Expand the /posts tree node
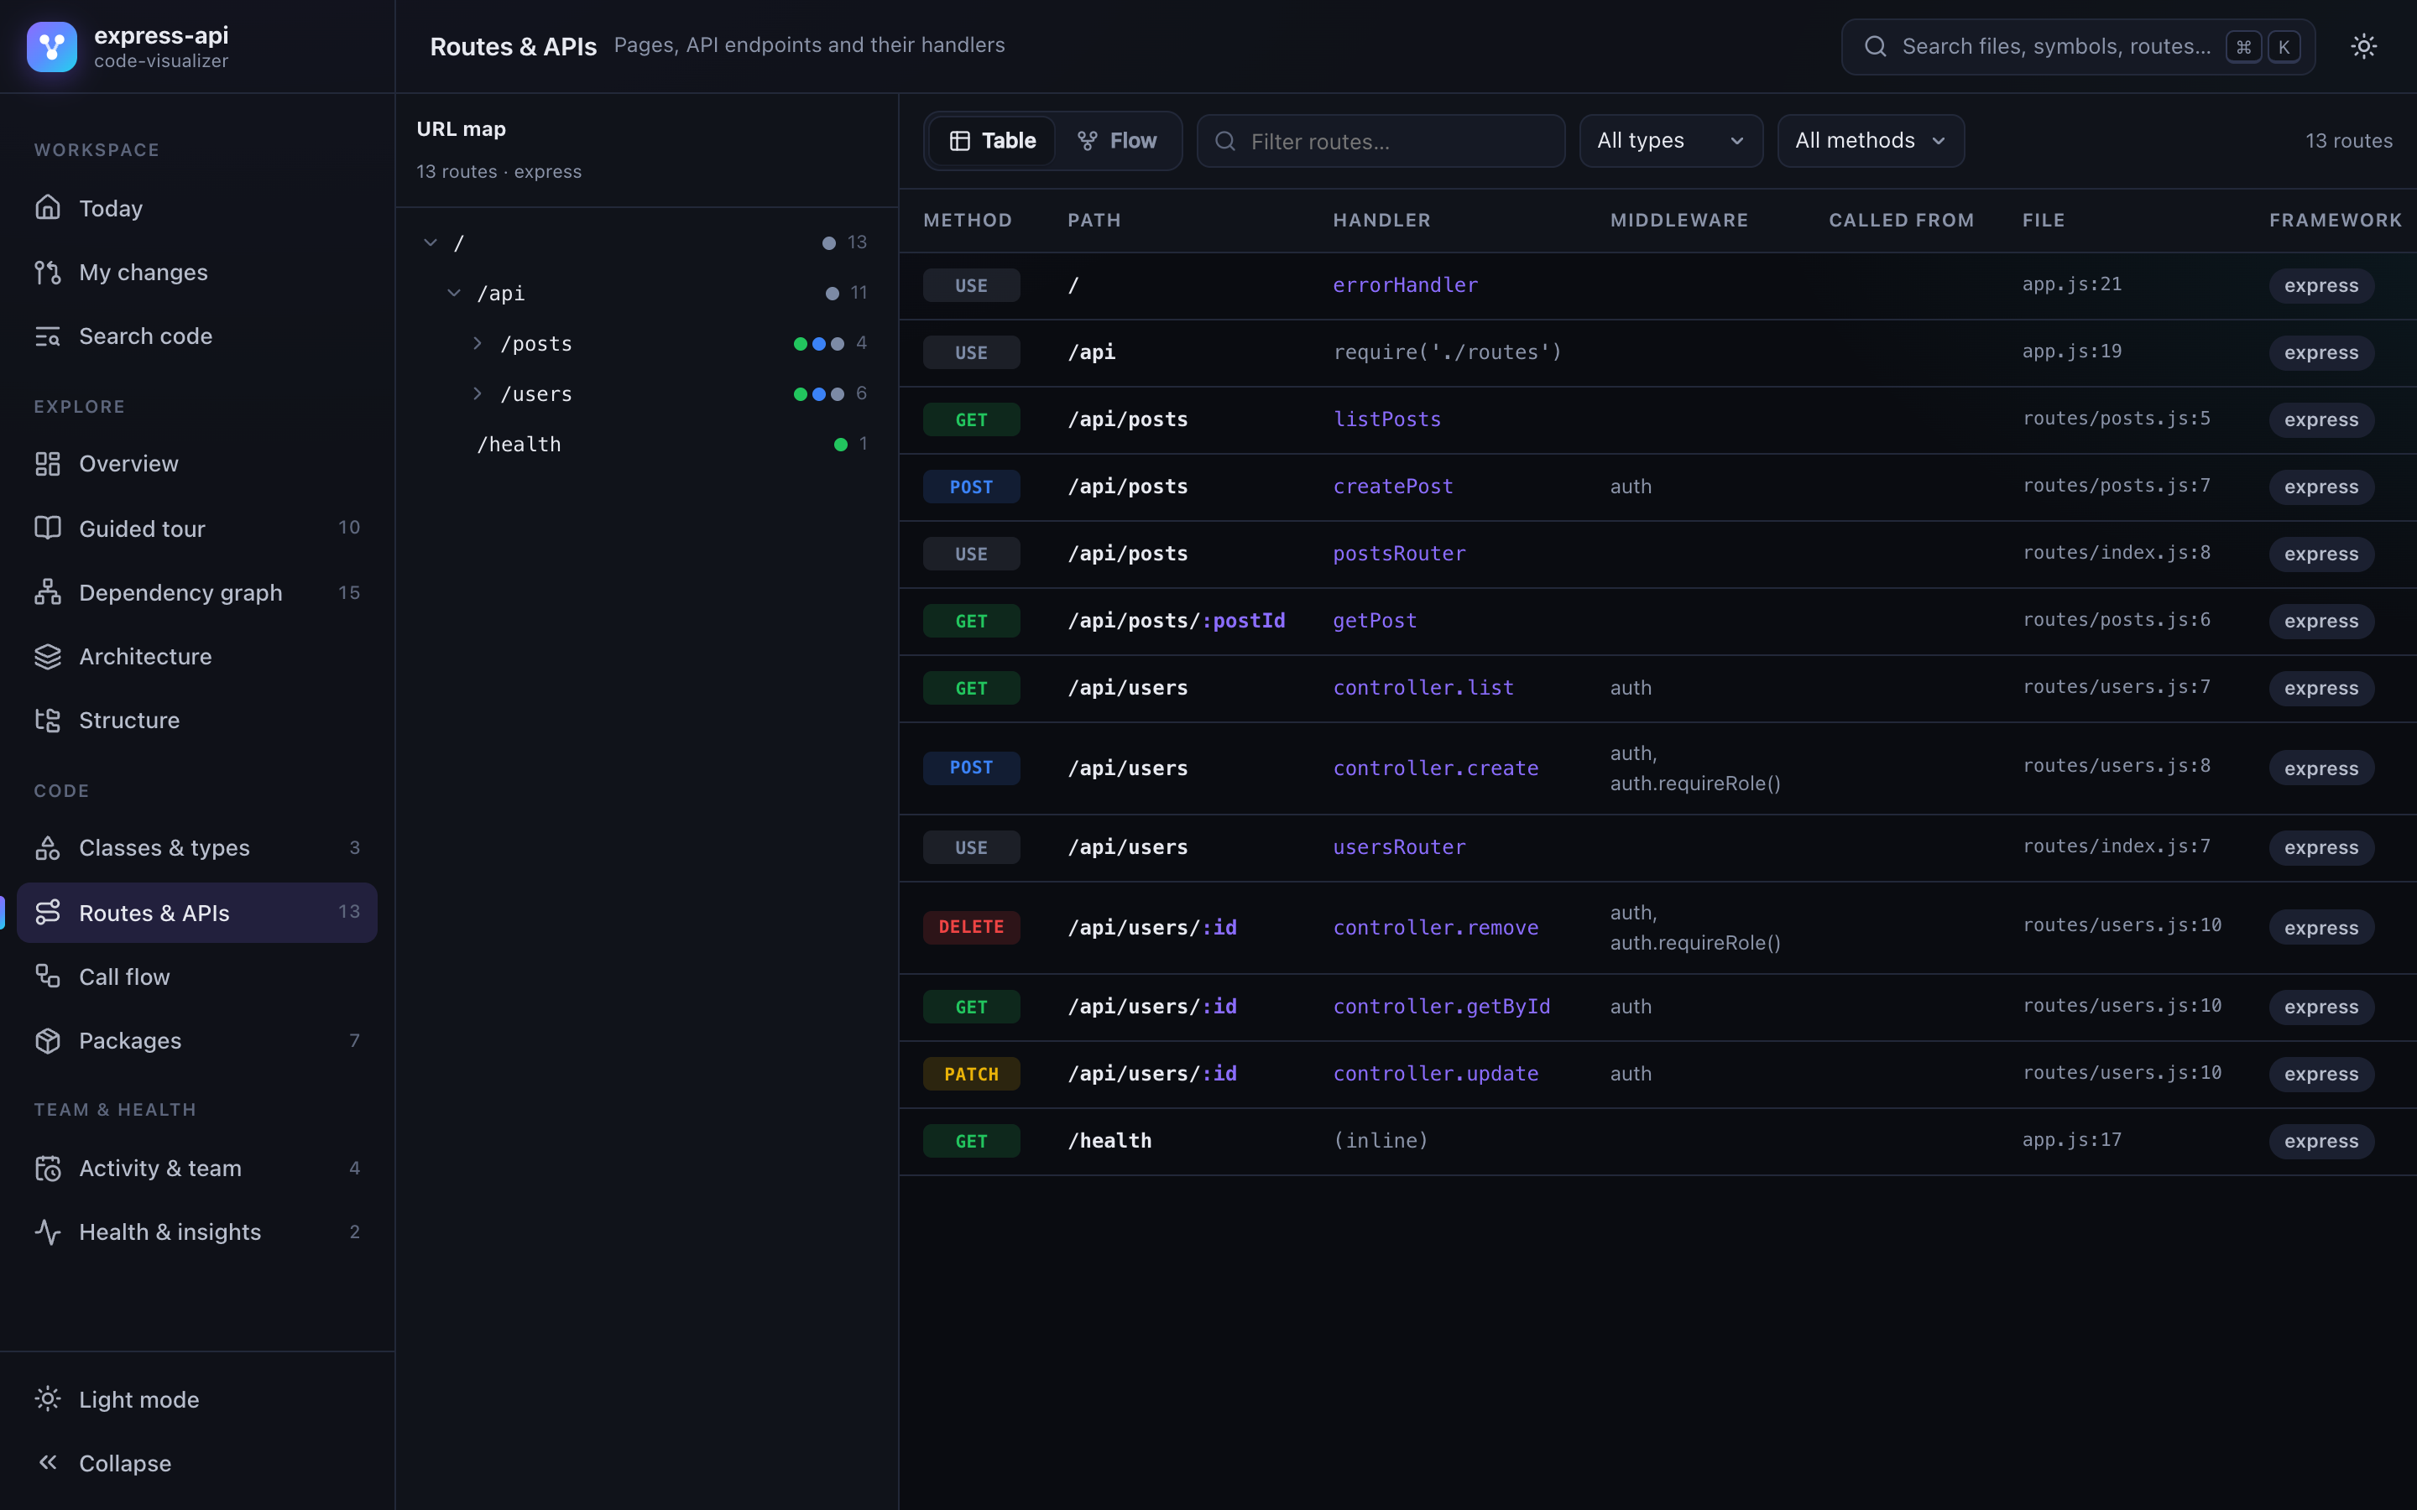This screenshot has width=2417, height=1510. tap(478, 344)
